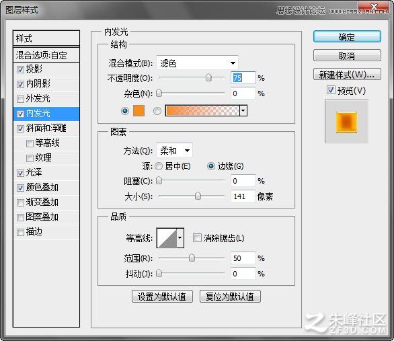394x341 pixels.
Task: Select the 斜面和浮雕 style item
Action: pyautogui.click(x=46, y=128)
